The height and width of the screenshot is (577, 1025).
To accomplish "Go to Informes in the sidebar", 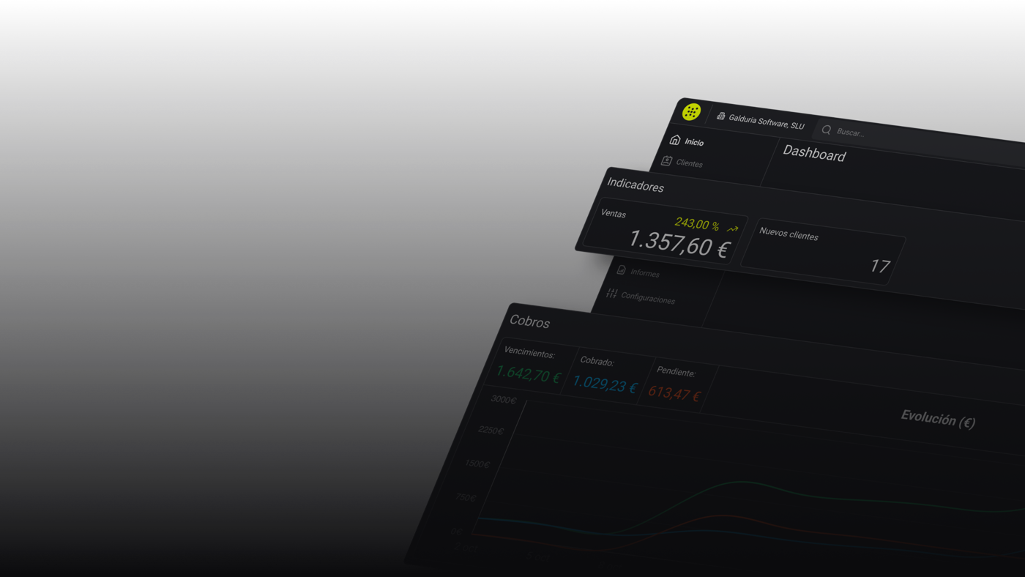I will (644, 273).
